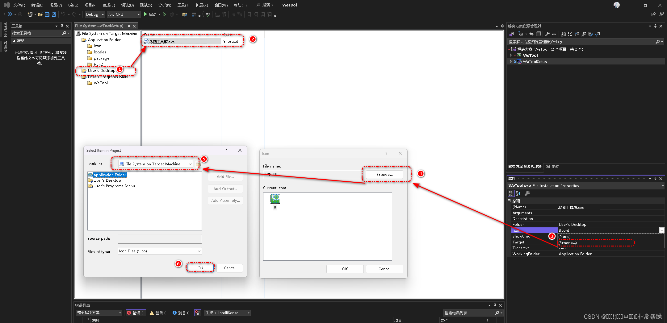Click the Categorized view icon in the Properties panel
Screen dimensions: 667x323
tap(511, 193)
